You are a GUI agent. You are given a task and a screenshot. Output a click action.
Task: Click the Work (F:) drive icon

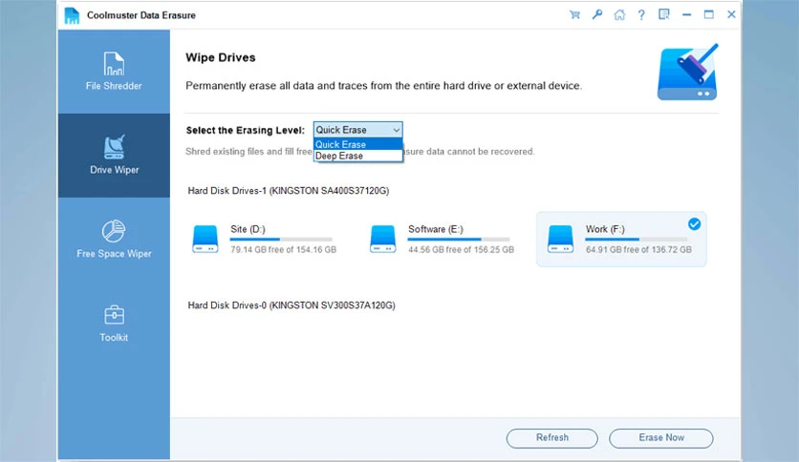[x=560, y=240]
